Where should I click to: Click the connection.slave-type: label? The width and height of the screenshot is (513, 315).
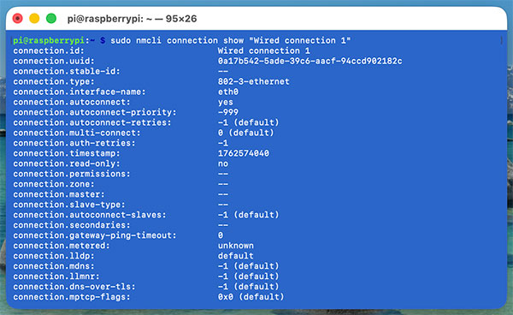tap(69, 205)
